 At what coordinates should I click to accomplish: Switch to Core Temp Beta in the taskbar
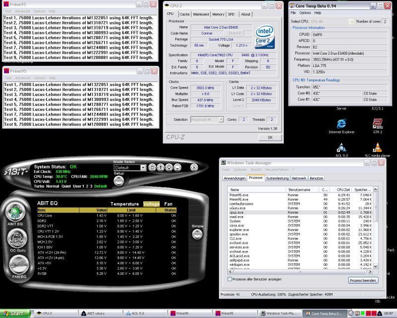(x=324, y=314)
